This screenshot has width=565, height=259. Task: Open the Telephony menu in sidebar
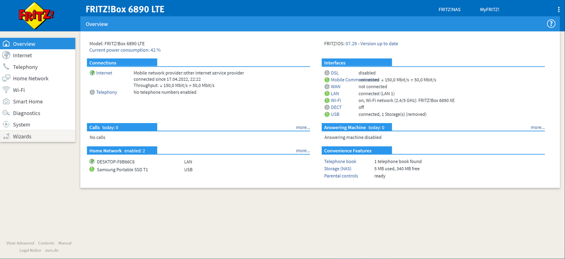(38, 67)
